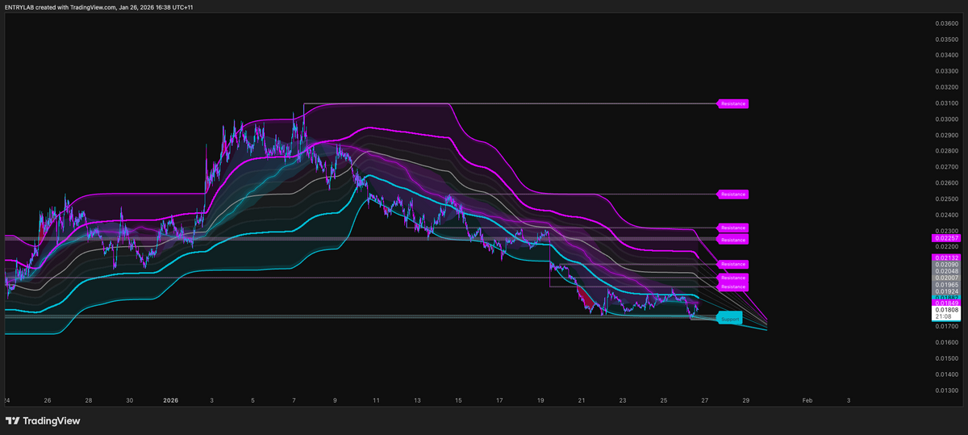Click the 0.02800 value on the price scale

(947, 151)
